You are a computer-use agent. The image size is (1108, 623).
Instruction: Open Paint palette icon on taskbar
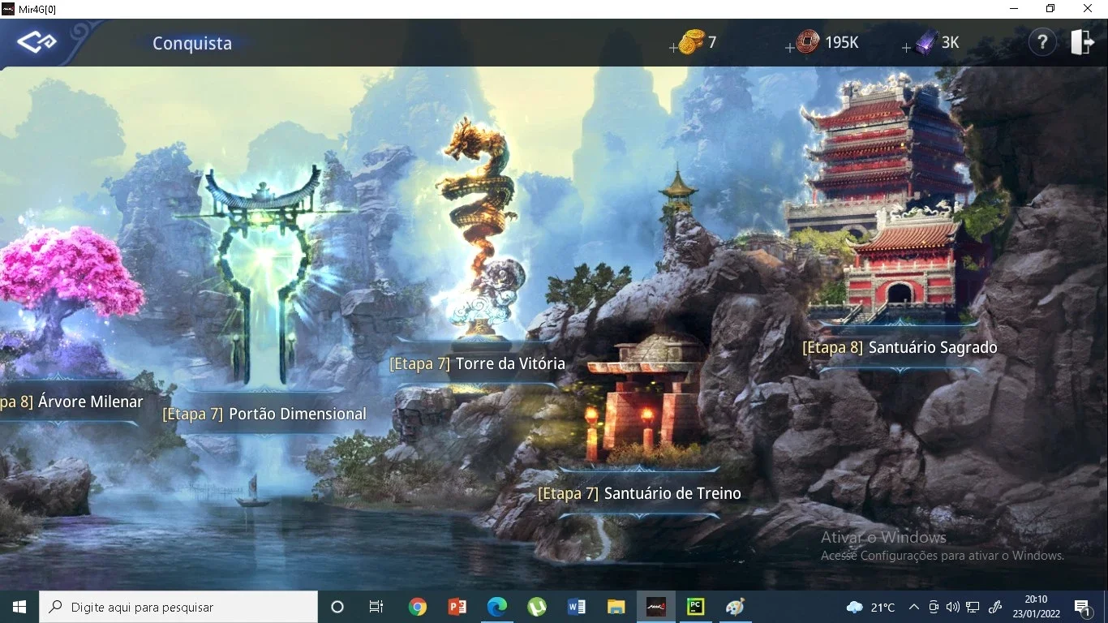tap(735, 607)
